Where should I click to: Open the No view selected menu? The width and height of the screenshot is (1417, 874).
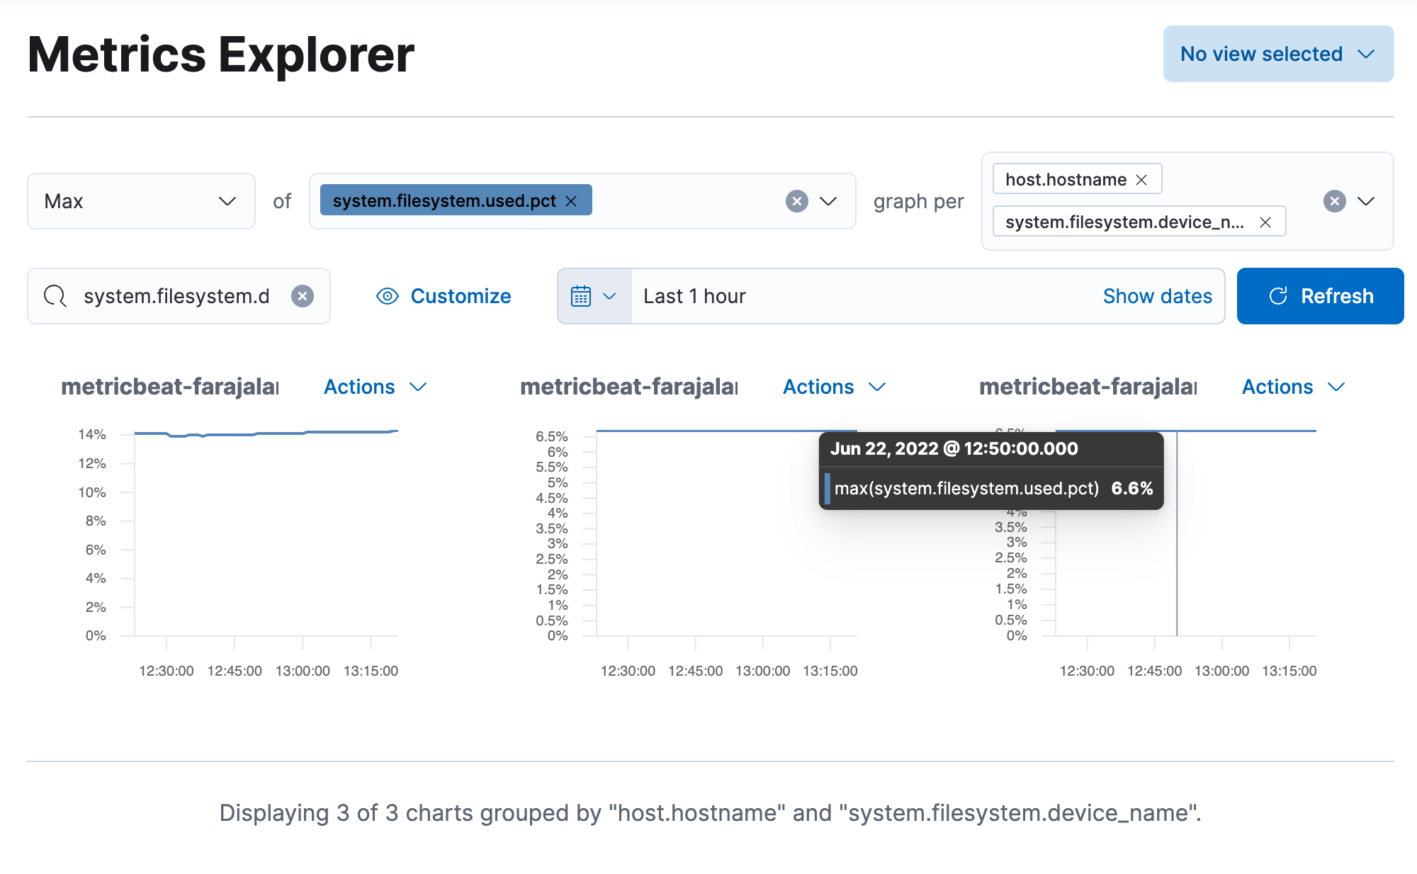[1277, 54]
